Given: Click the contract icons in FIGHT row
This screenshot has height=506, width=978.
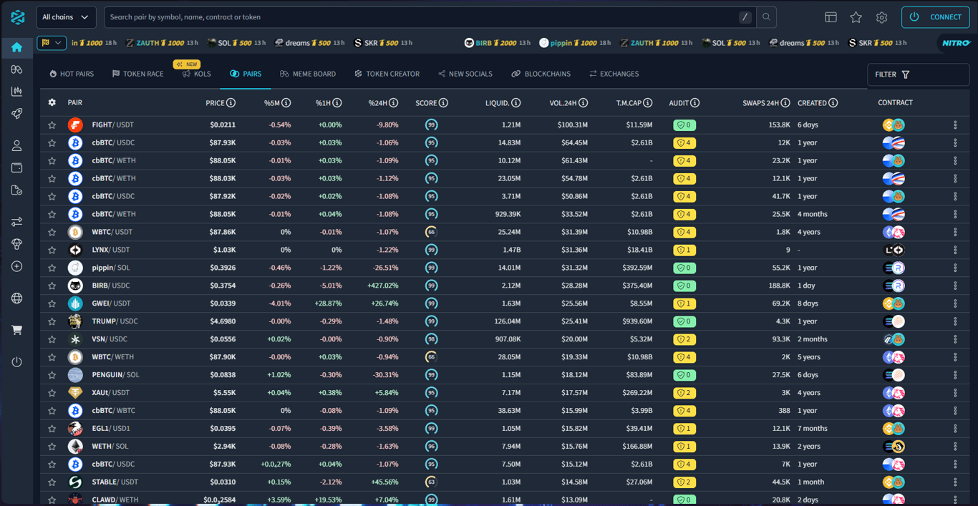Looking at the screenshot, I should tap(894, 125).
